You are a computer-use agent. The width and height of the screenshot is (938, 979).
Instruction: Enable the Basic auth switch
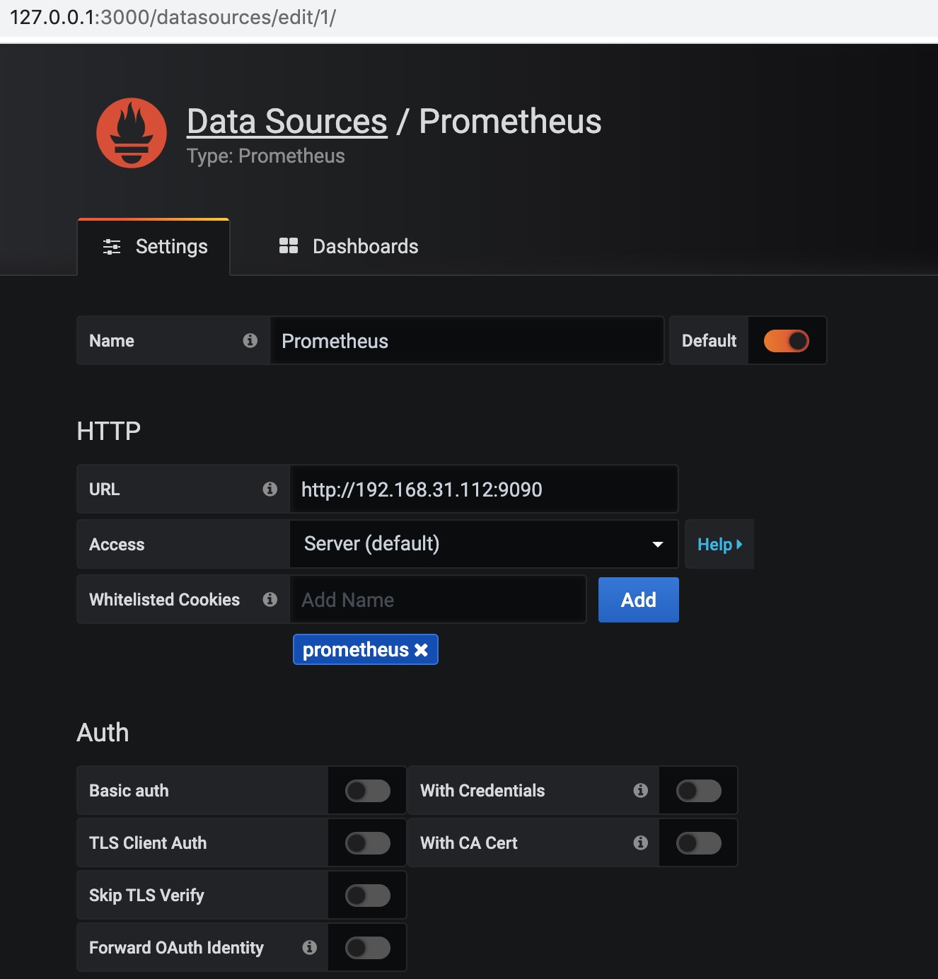pos(368,791)
